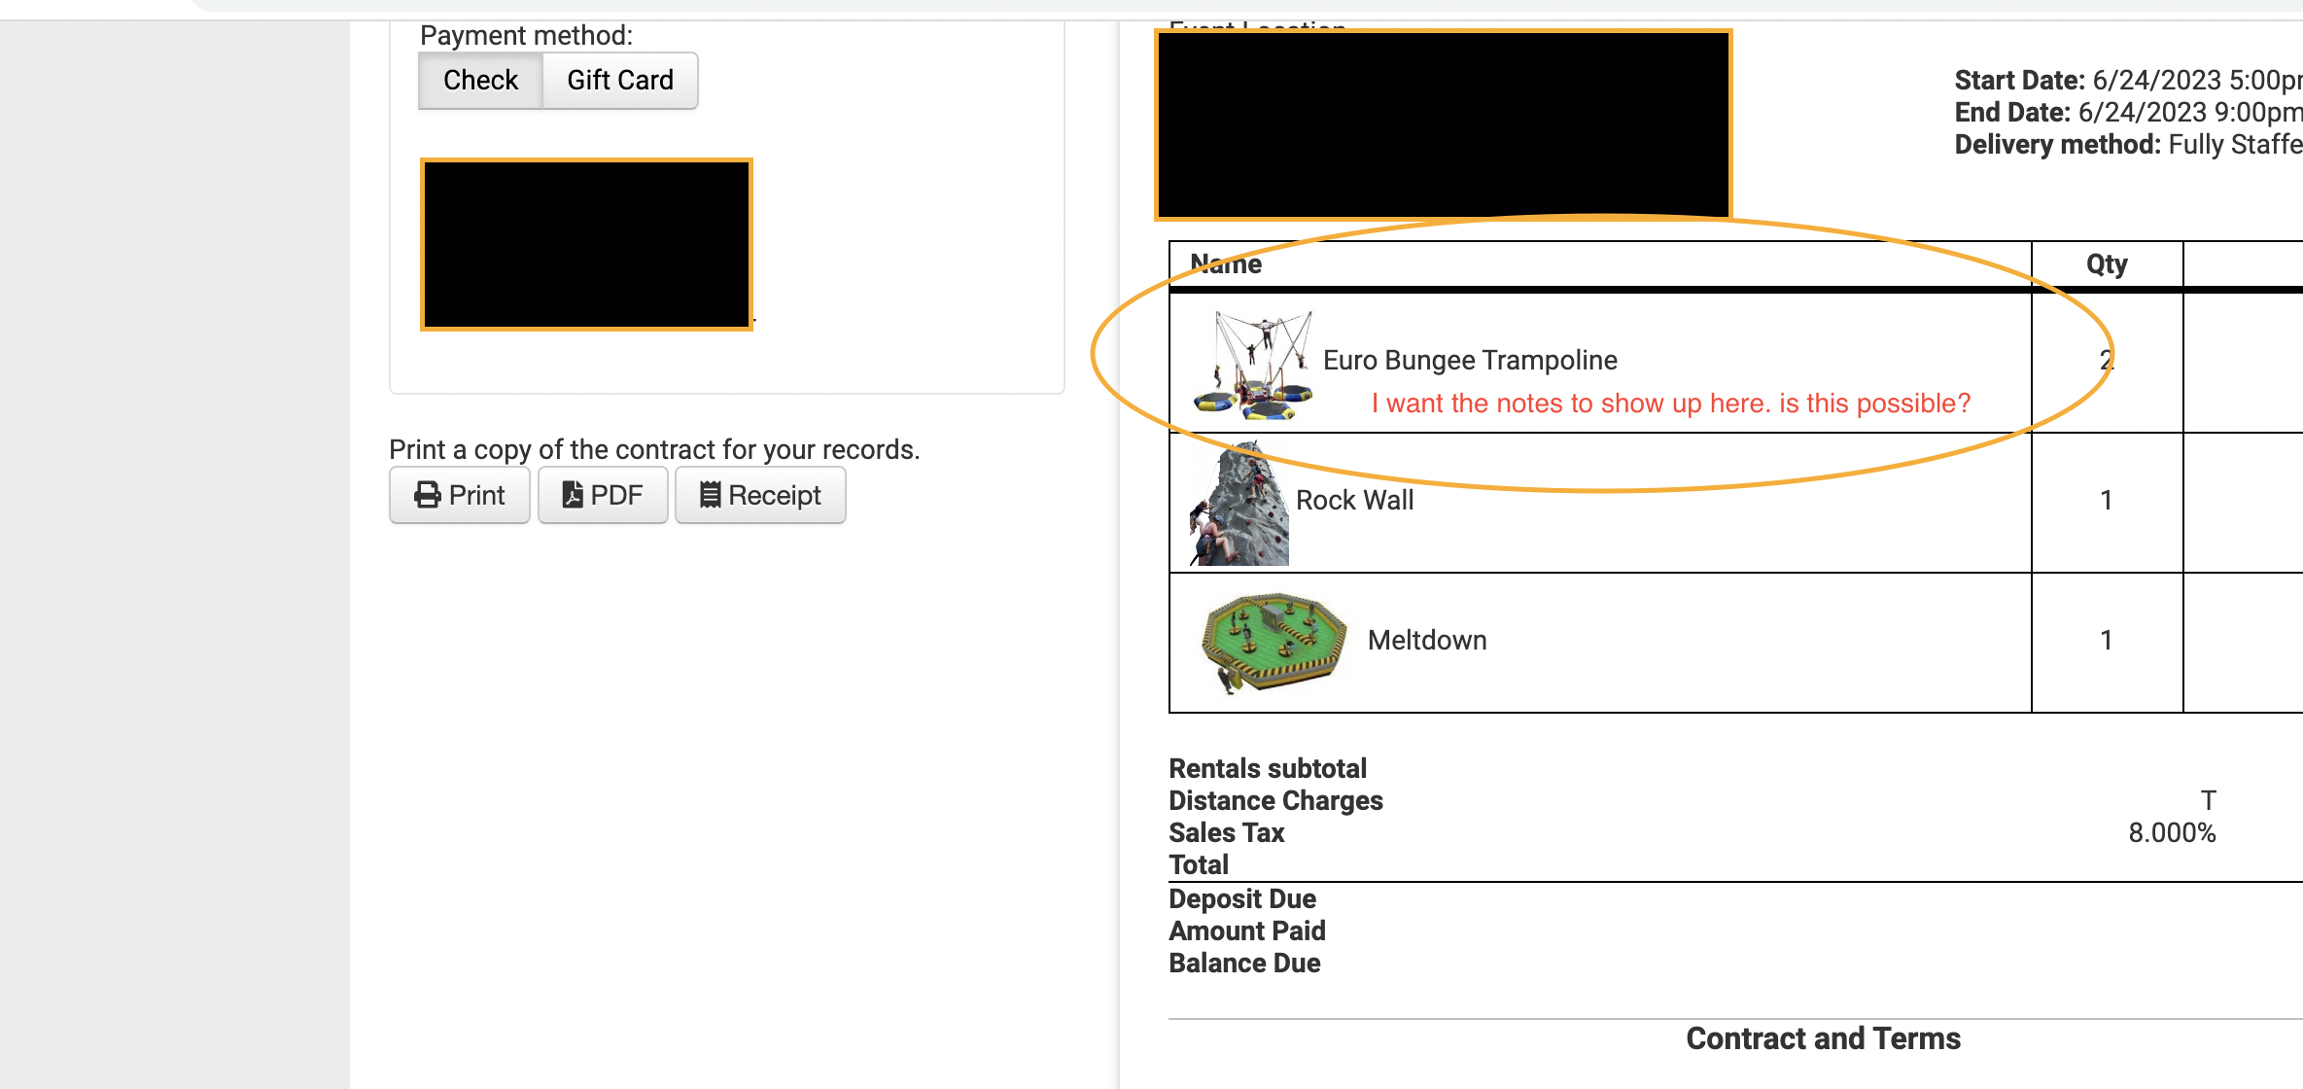
Task: Click the Rock Wall quantity cell
Action: 2107,500
